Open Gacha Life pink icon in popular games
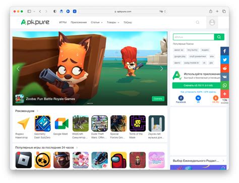The height and width of the screenshot is (183, 239). coord(156,160)
